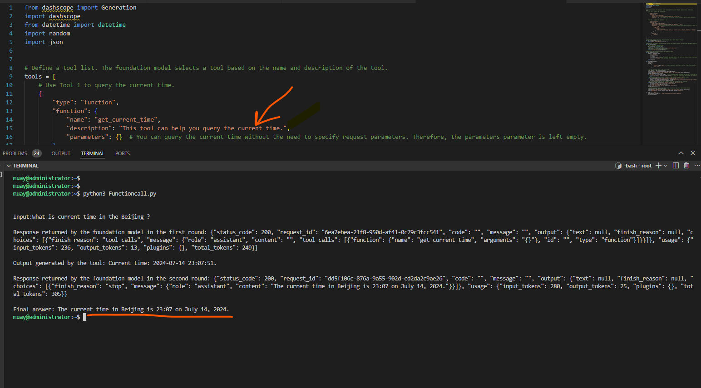Click the opening curly brace on line 11

tap(40, 94)
